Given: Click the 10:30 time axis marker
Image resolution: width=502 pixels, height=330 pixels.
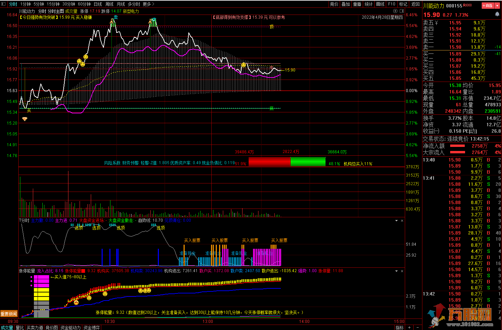Looking at the screenshot, I should [109, 322].
